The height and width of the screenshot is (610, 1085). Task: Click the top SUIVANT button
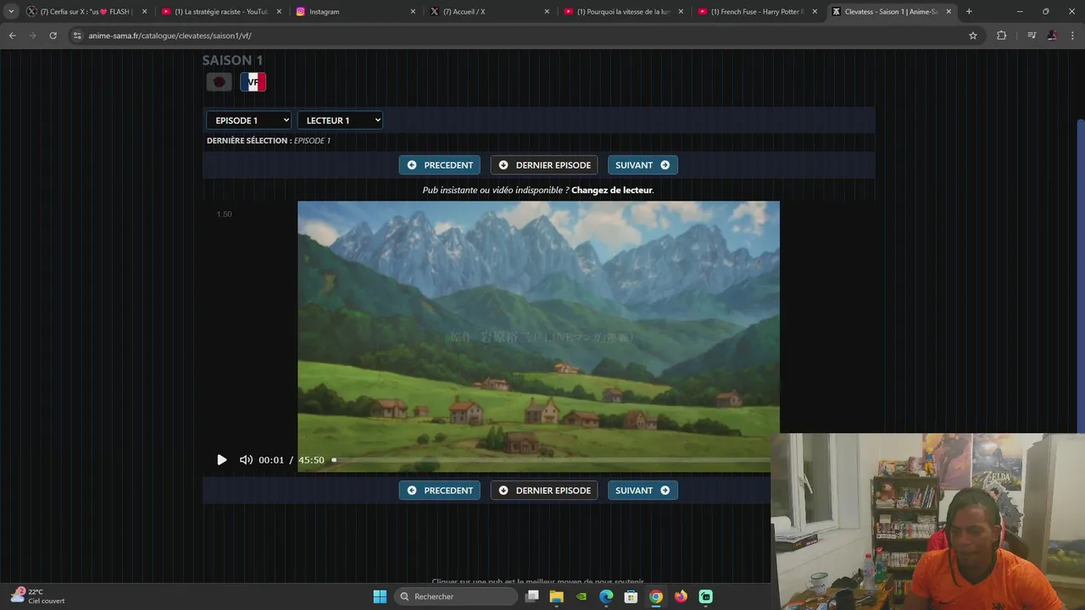click(x=643, y=165)
